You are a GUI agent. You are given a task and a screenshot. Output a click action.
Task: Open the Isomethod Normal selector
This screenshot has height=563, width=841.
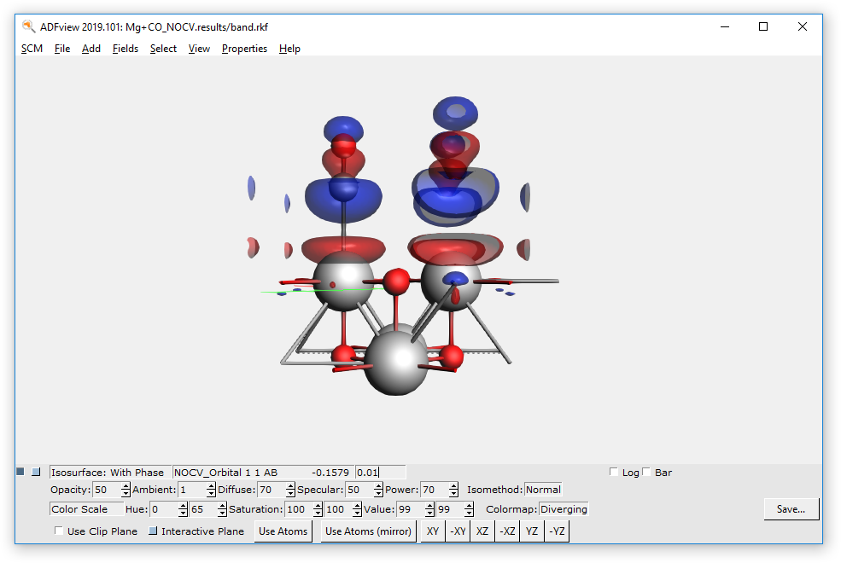[x=543, y=489]
